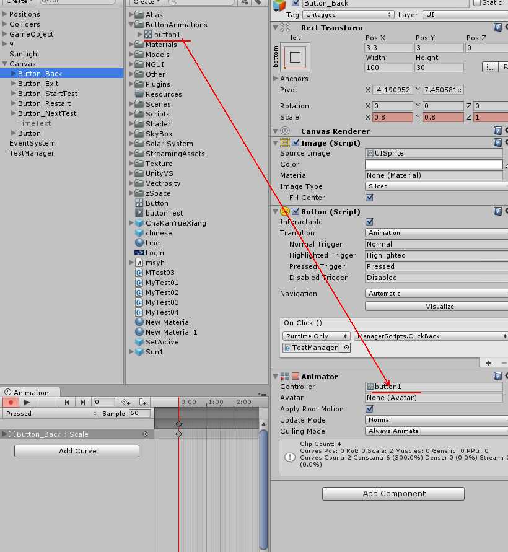Open the Rect Transform help icon
The width and height of the screenshot is (508, 552).
(x=497, y=27)
